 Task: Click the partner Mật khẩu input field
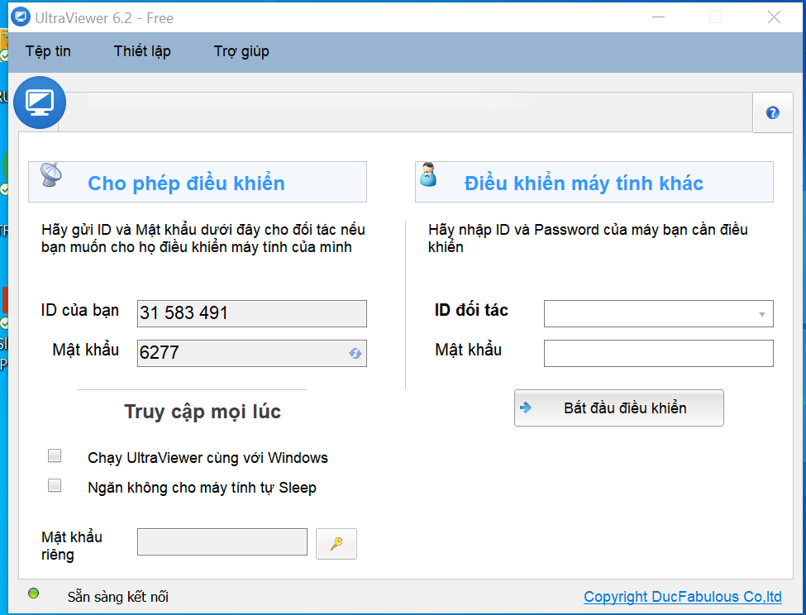[x=659, y=353]
